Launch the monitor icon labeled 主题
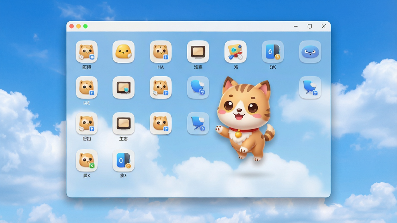 click(123, 124)
